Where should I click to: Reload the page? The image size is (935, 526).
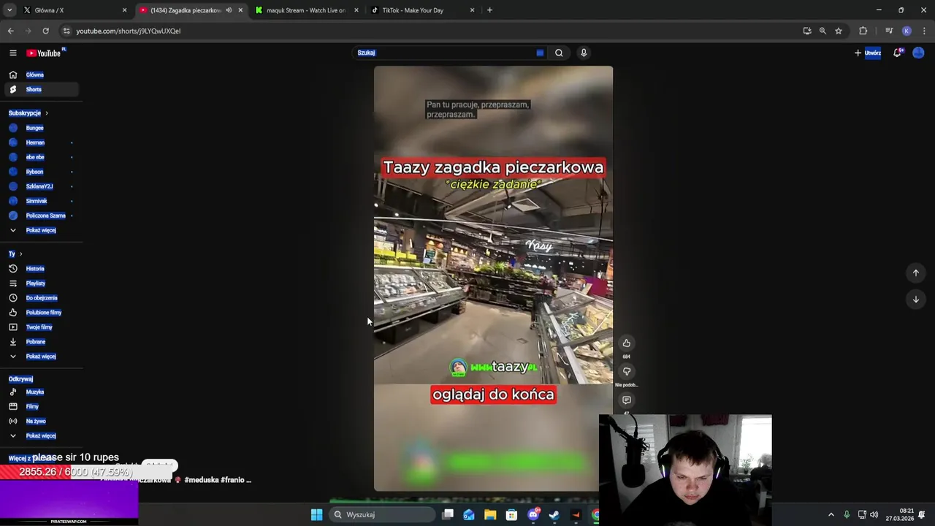pos(45,31)
